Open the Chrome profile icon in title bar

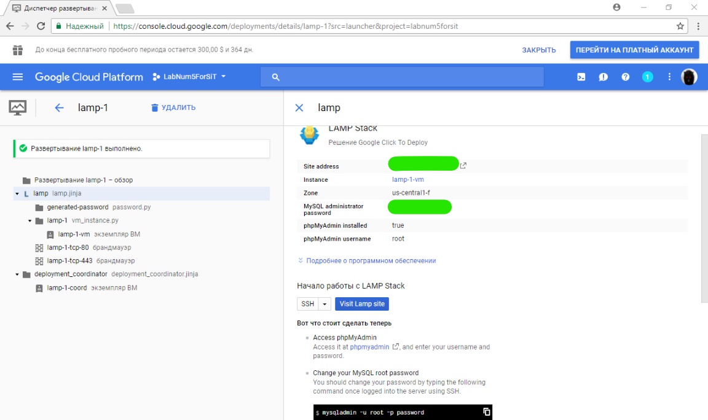click(x=617, y=7)
